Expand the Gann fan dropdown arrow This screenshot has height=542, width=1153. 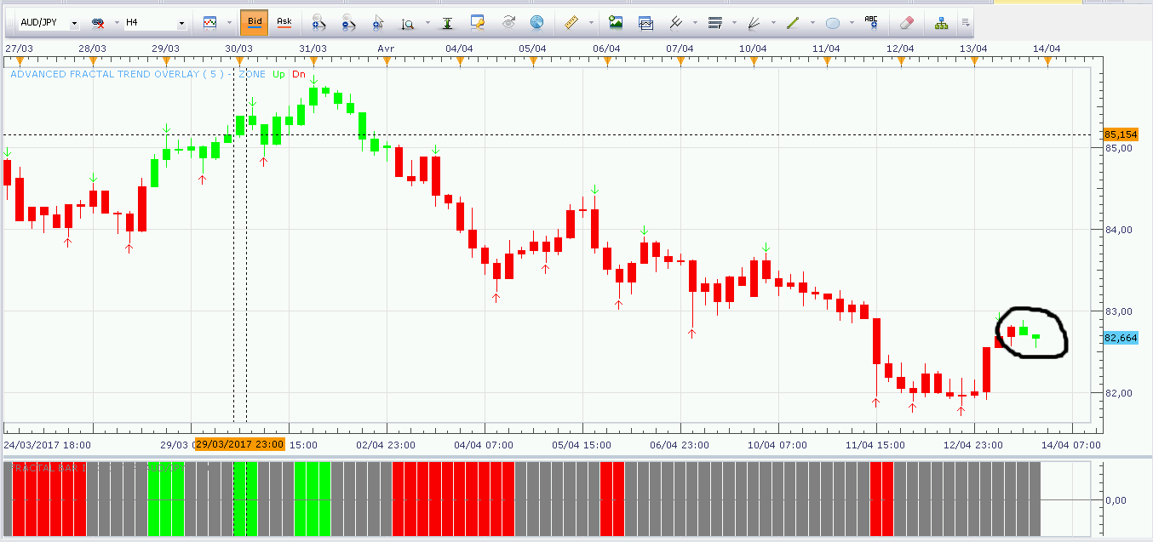tap(773, 23)
